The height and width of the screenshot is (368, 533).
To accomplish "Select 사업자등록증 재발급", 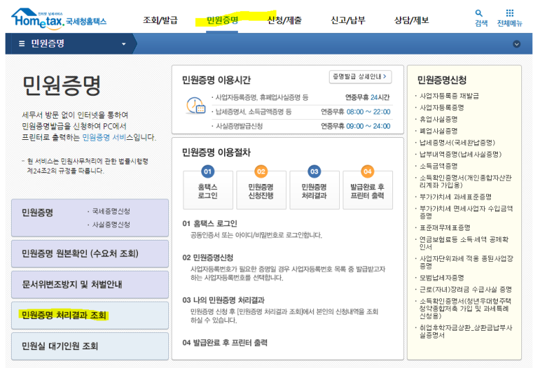I will point(449,96).
